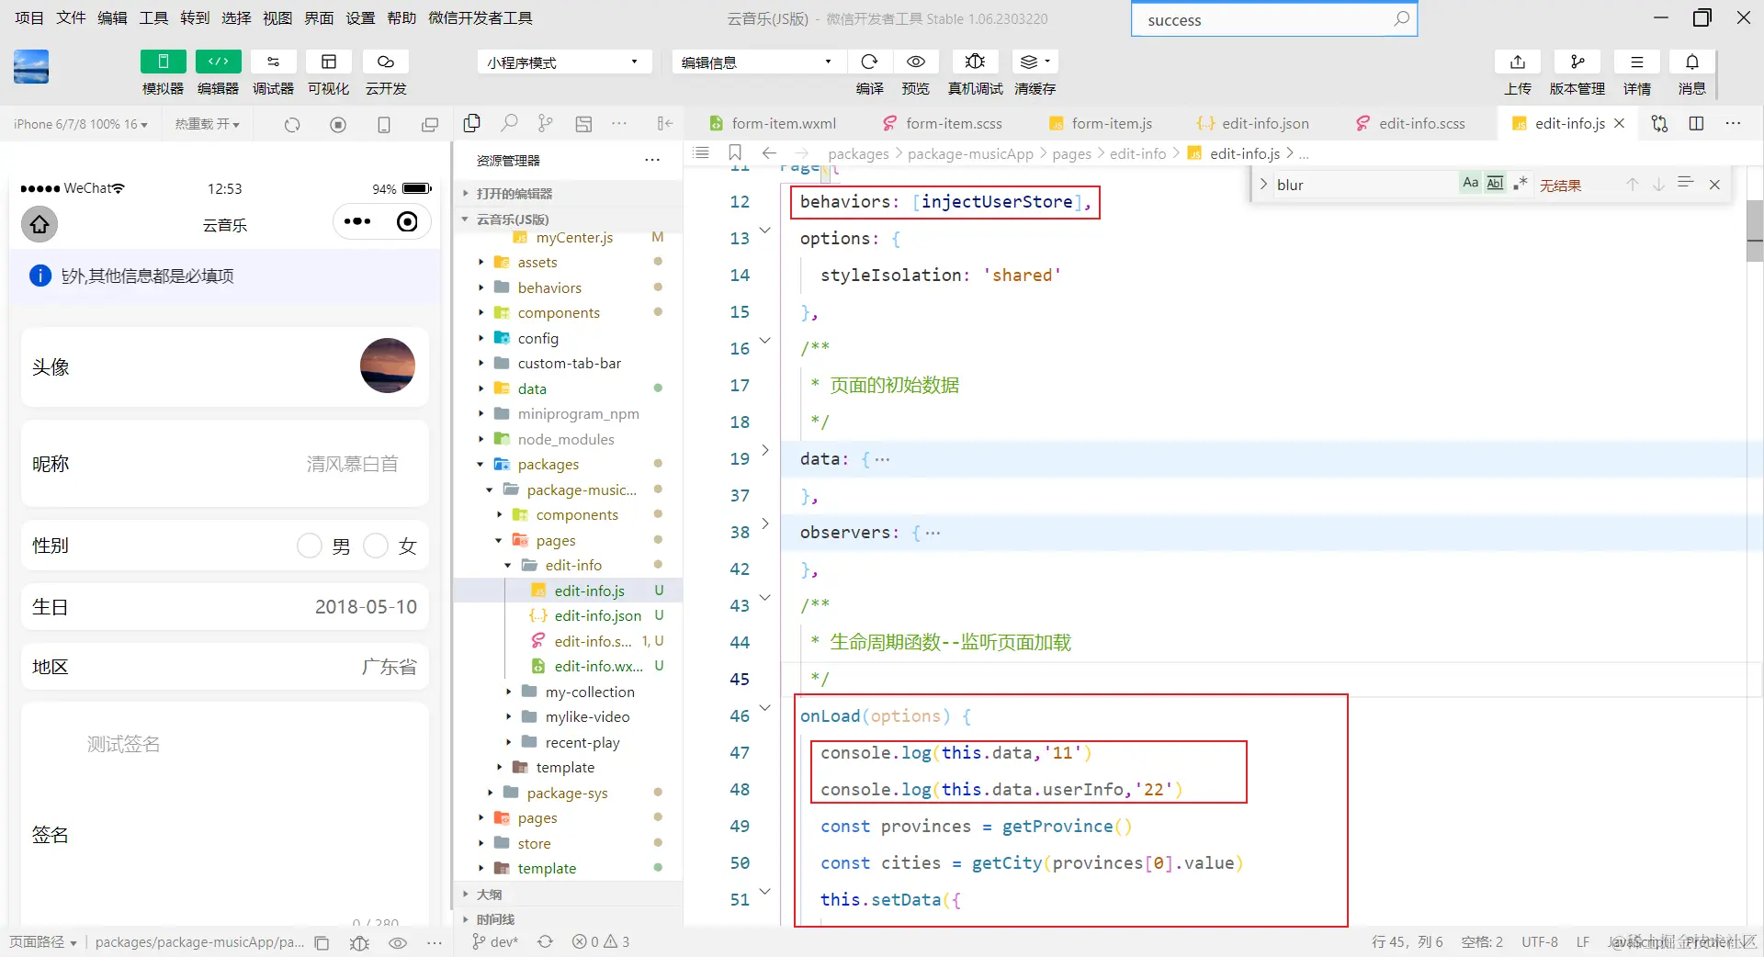
Task: Expand the replace field toggle
Action: tap(1263, 185)
